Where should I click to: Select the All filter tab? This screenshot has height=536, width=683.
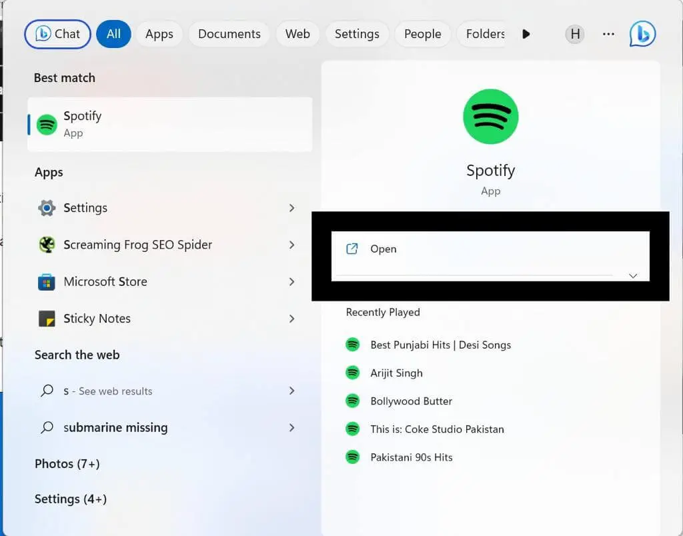click(113, 34)
